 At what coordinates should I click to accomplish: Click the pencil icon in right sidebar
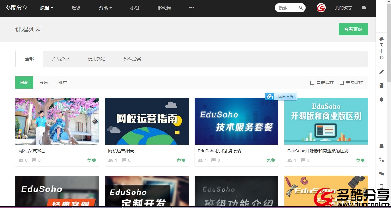click(381, 72)
